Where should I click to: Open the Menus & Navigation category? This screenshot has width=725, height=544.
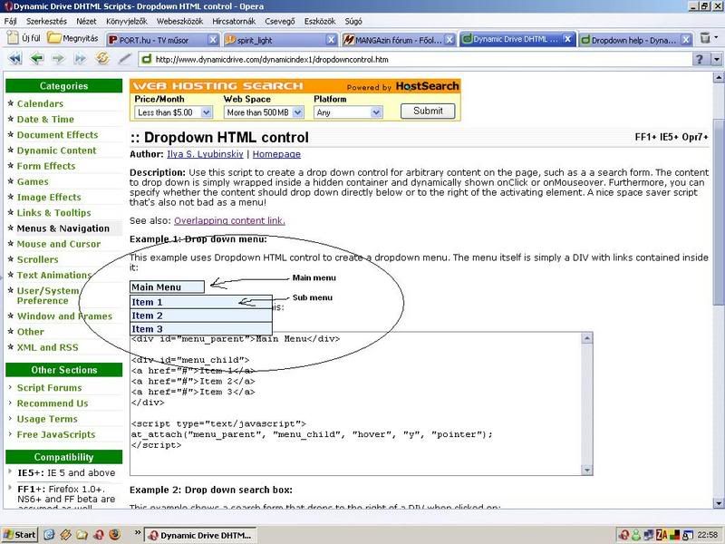coord(63,228)
